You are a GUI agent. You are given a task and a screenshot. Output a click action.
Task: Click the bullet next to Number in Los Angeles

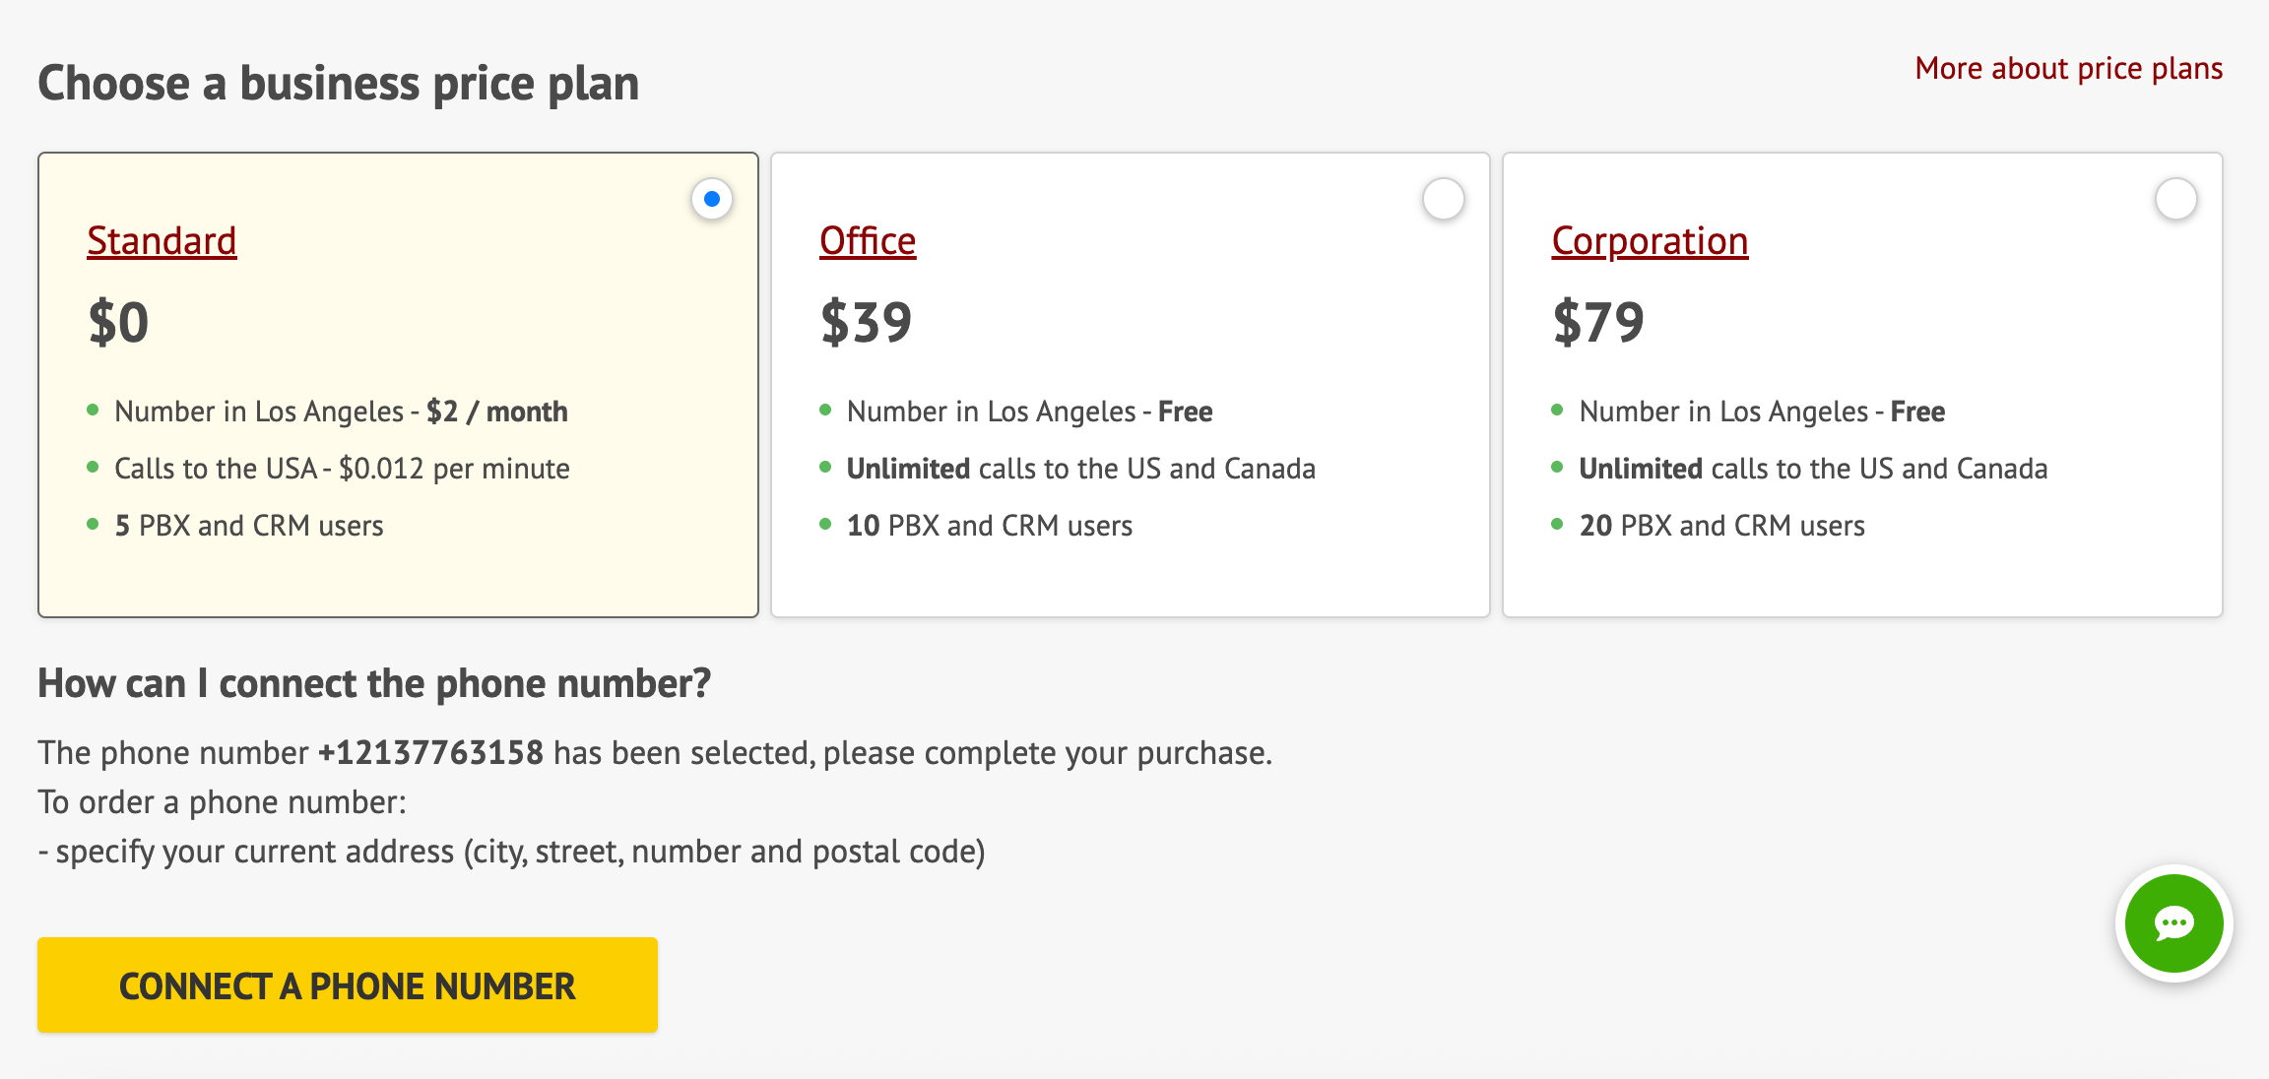95,412
